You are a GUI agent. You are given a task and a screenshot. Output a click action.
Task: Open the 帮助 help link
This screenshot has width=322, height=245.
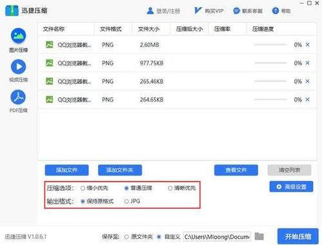pos(286,11)
